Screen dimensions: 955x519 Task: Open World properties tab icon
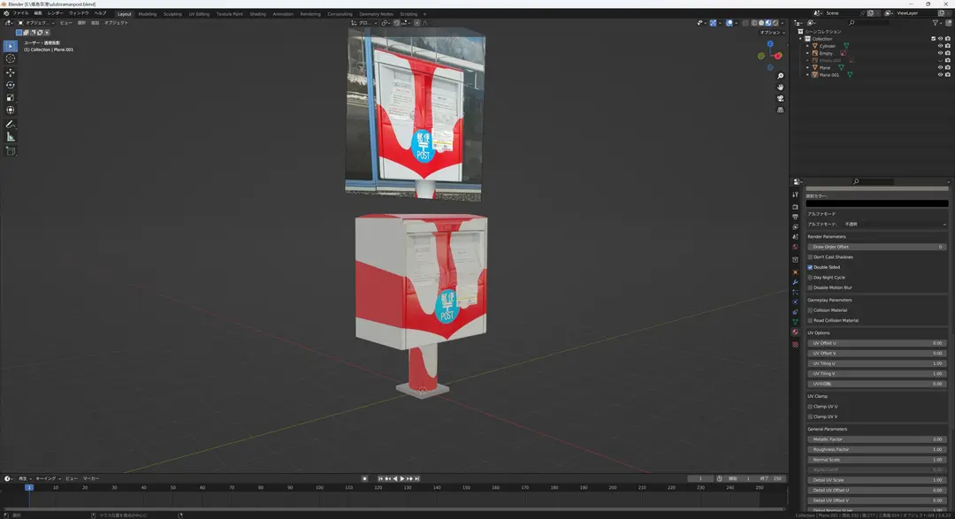point(796,247)
